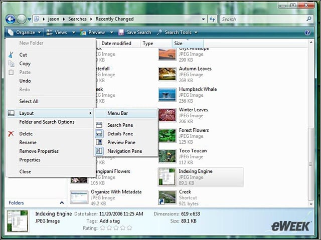Select the Organize With Metadata thumbnail
Image resolution: width=321 pixels, height=240 pixels.
79,197
